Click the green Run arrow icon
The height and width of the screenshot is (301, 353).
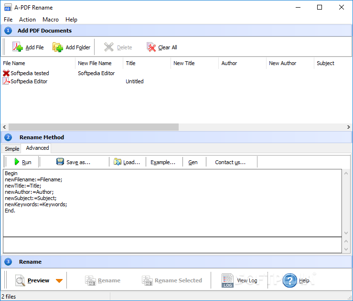[x=17, y=162]
